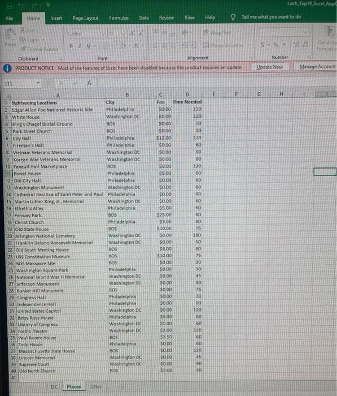Click the formula bar Cancel X icon
The width and height of the screenshot is (337, 396).
(x=61, y=83)
